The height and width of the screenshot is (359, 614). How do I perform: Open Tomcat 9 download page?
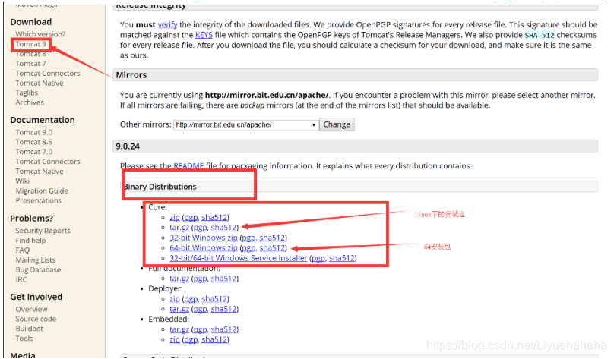pos(30,44)
